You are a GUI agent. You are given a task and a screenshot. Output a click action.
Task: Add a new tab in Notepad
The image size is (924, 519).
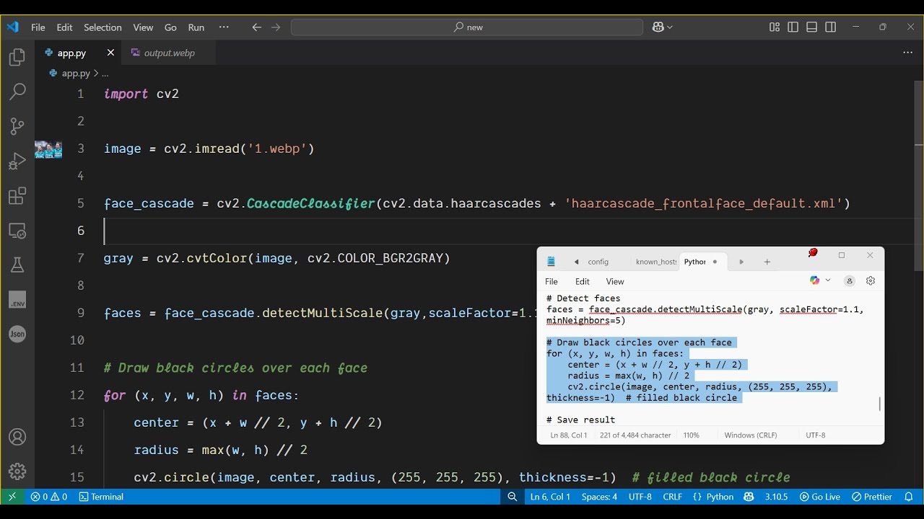(767, 262)
